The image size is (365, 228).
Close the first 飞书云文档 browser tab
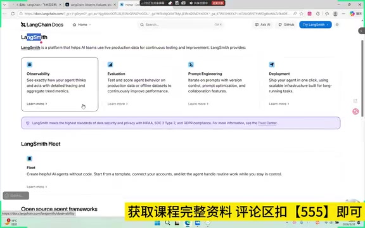tap(60, 4)
